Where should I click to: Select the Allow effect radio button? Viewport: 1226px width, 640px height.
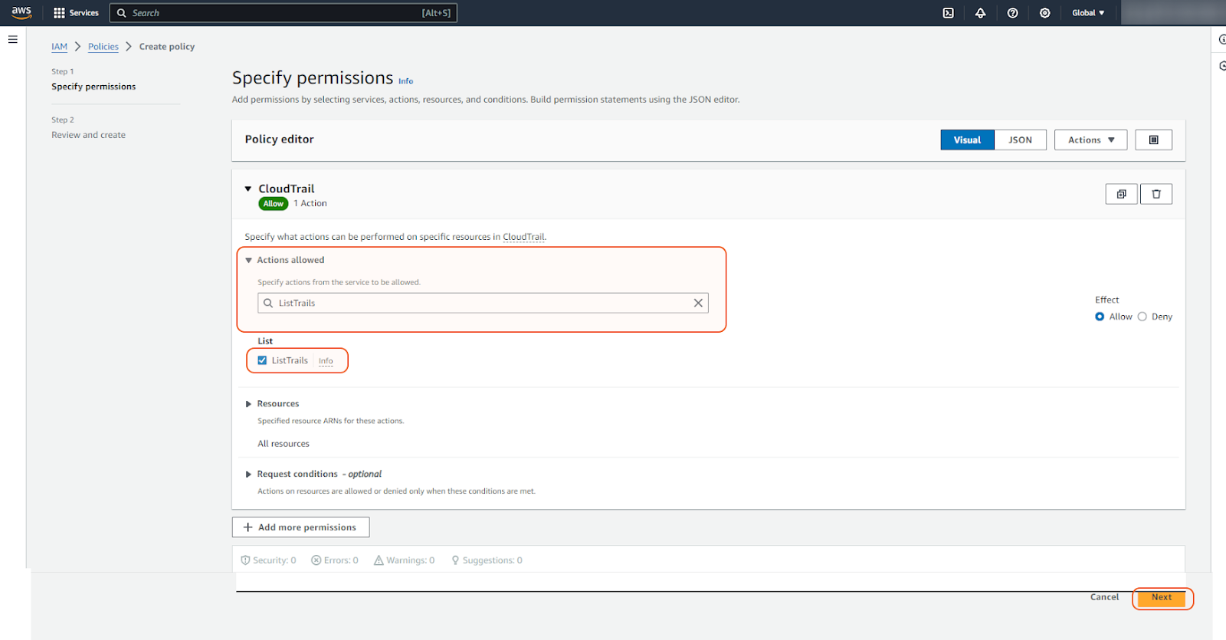1100,317
